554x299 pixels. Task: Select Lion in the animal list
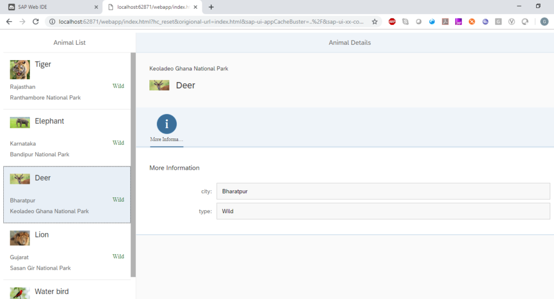(67, 252)
